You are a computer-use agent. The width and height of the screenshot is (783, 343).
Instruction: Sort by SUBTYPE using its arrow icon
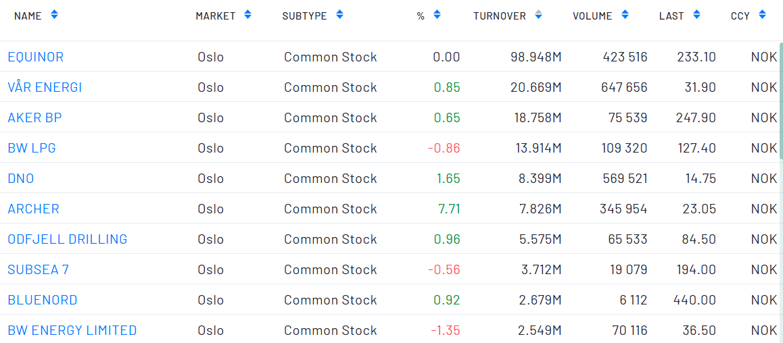point(339,15)
